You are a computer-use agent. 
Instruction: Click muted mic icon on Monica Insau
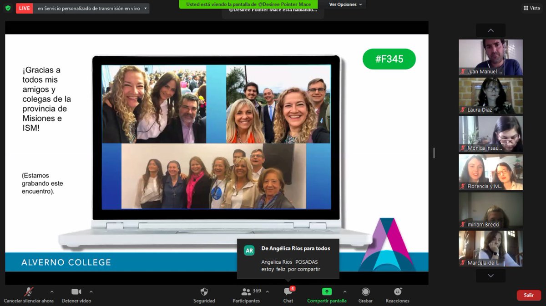[463, 148]
